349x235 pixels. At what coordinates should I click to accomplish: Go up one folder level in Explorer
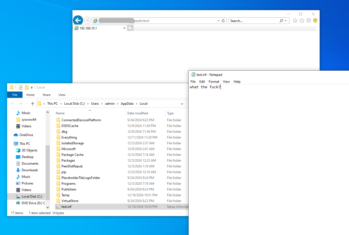point(33,104)
